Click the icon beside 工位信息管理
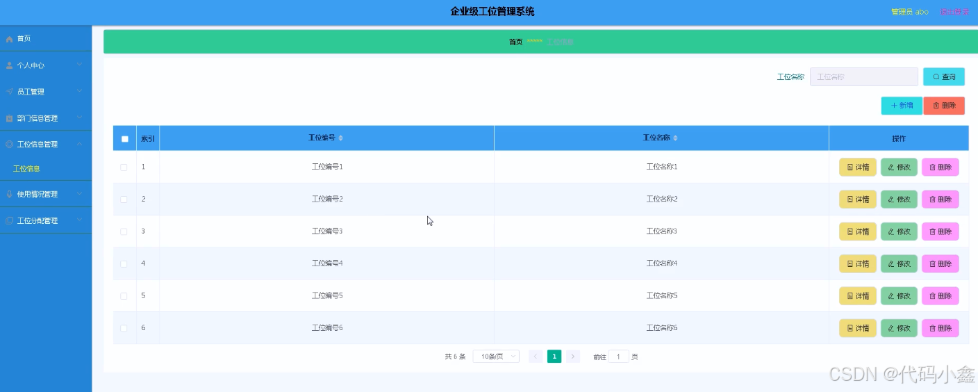The width and height of the screenshot is (978, 392). (x=9, y=145)
